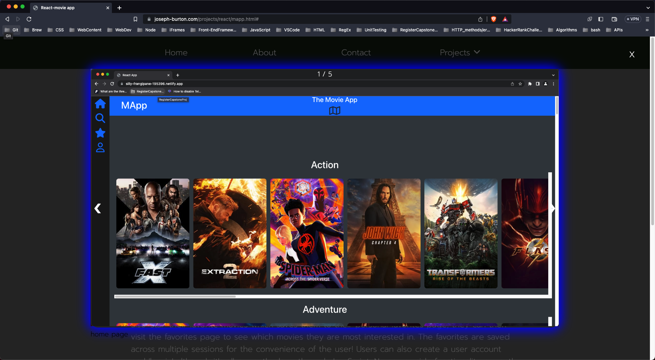Open the WebDev bookmarks folder

tap(119, 30)
